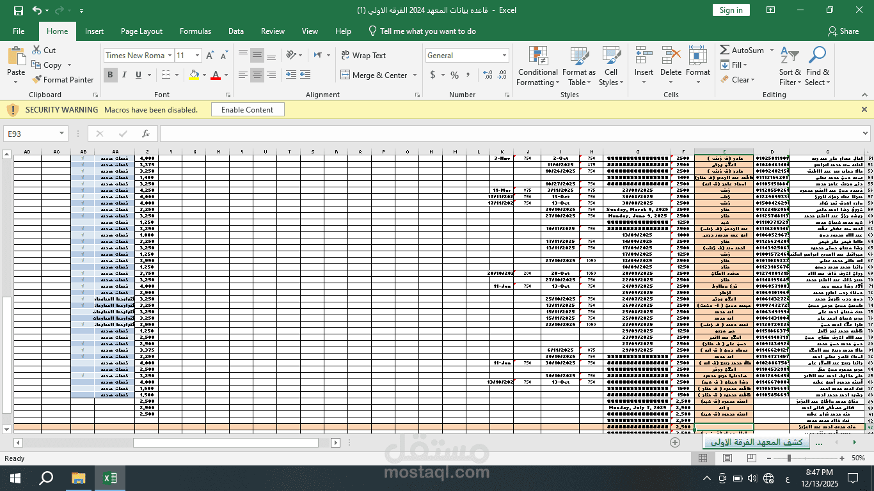Add a new sheet with plus button
The height and width of the screenshot is (491, 874).
(x=675, y=442)
